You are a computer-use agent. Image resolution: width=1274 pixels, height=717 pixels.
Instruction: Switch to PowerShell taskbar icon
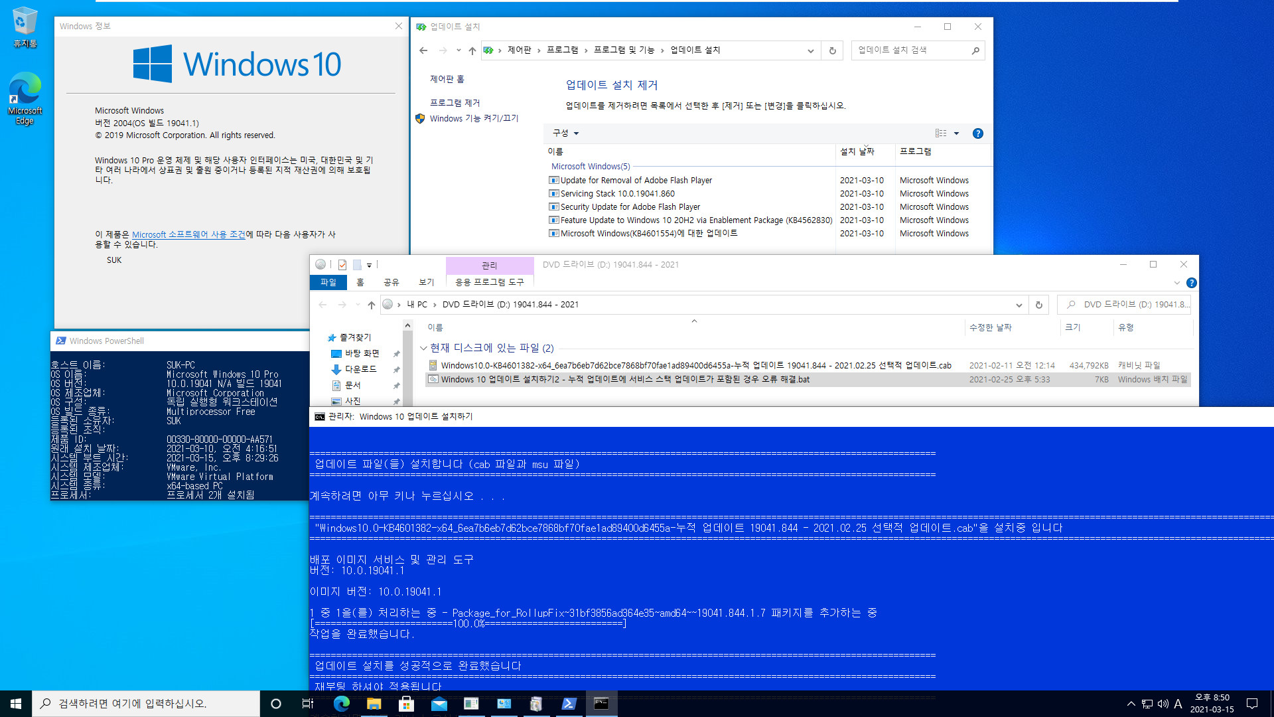pos(569,704)
